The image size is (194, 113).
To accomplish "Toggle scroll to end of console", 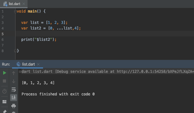I will (x=14, y=98).
